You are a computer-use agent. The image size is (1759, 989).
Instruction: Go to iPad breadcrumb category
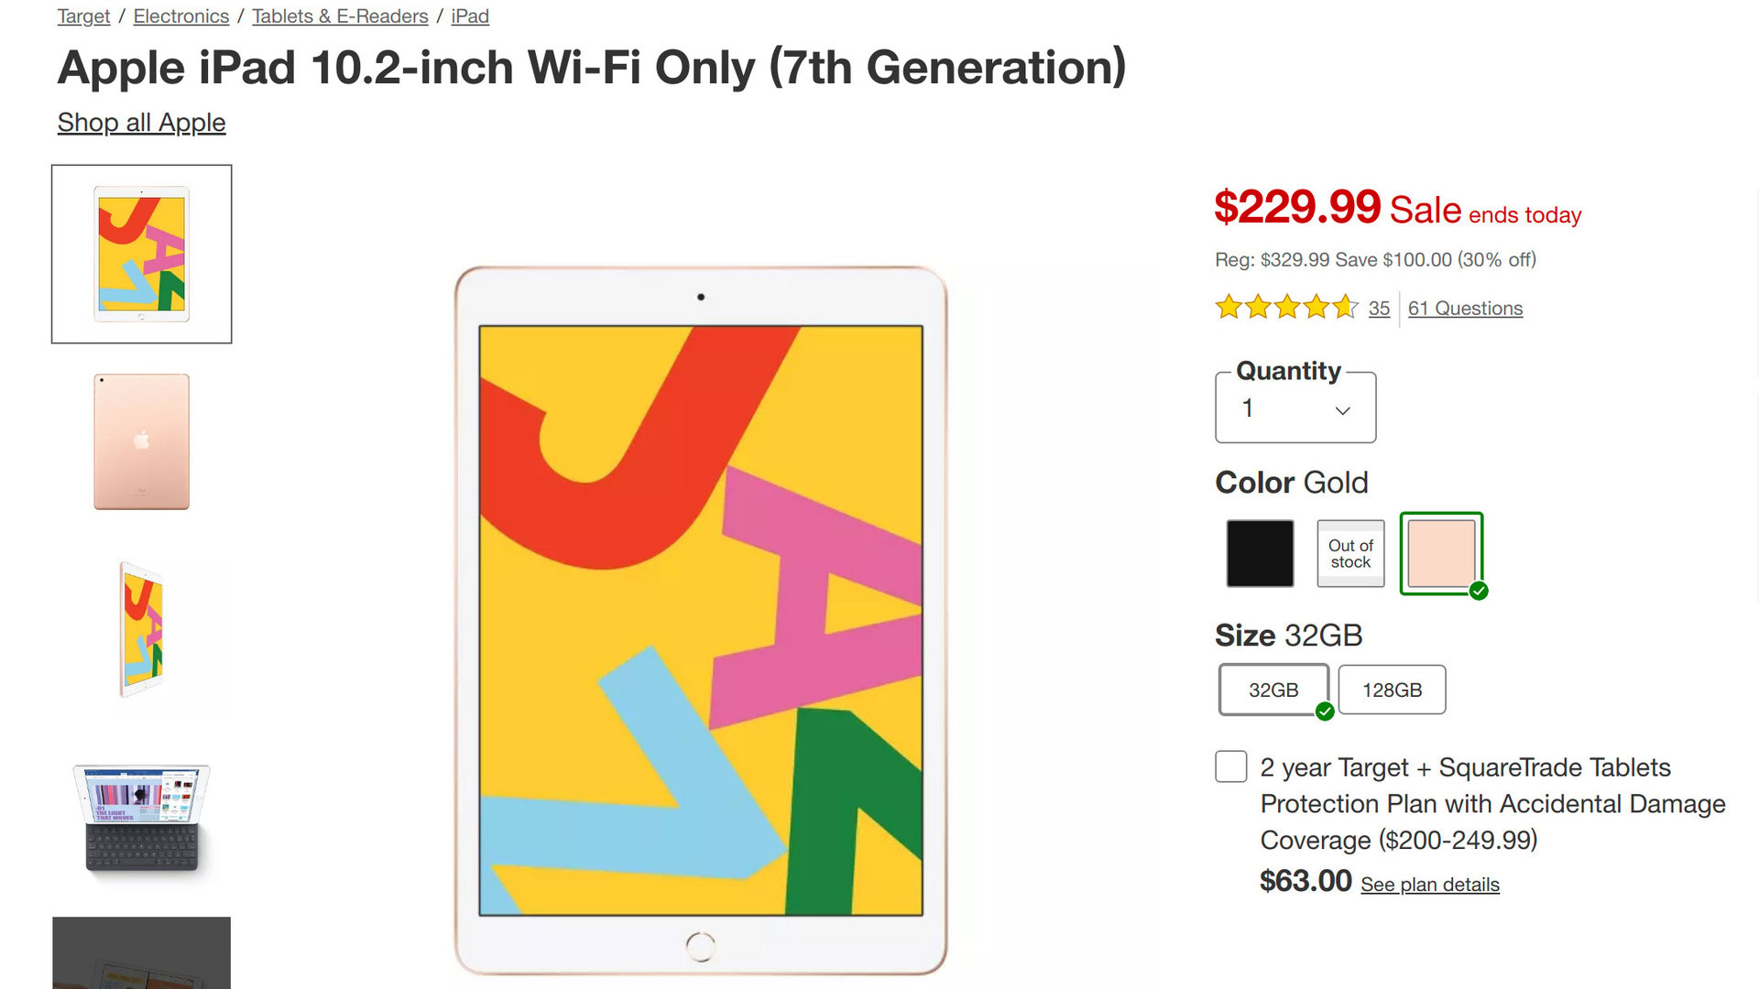pyautogui.click(x=470, y=16)
